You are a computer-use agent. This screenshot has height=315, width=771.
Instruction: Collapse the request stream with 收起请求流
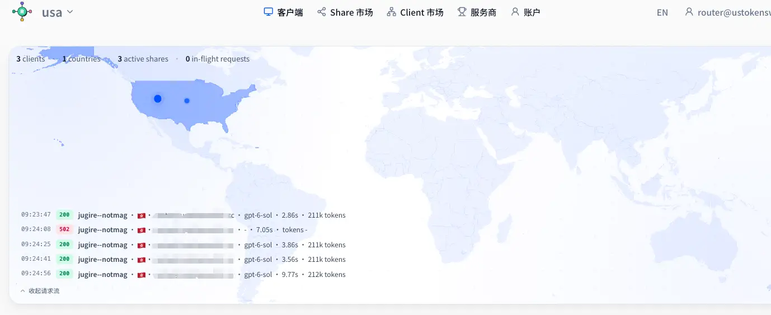pyautogui.click(x=40, y=291)
